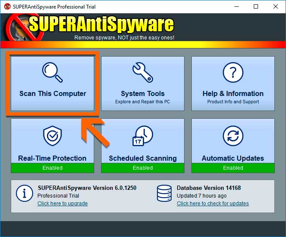Open Help & Information label
This screenshot has height=237, width=286.
pyautogui.click(x=233, y=93)
